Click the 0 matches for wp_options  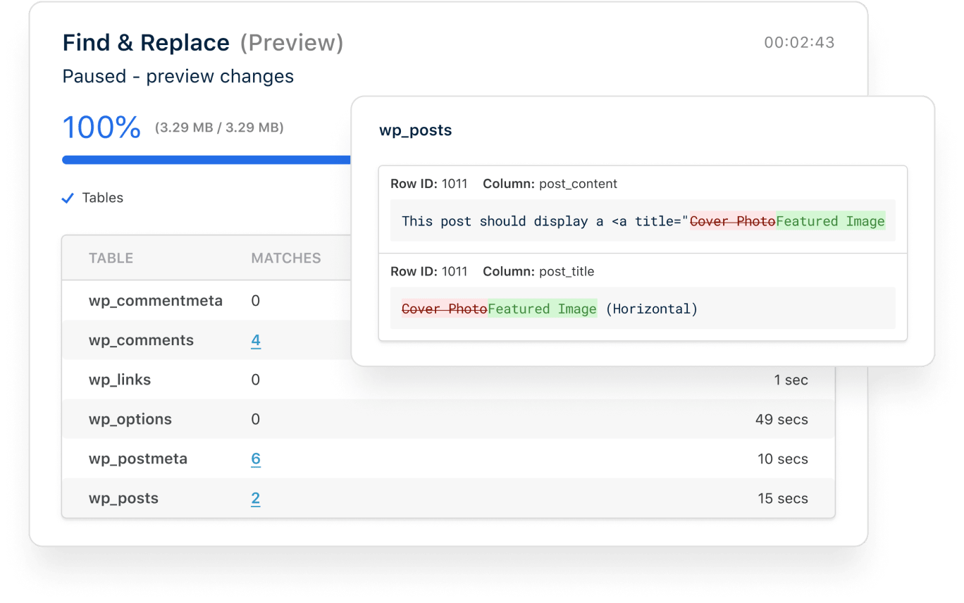pyautogui.click(x=256, y=419)
